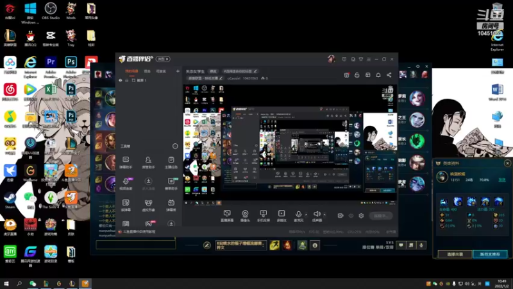Open the virtual avatar tool
Screen dimensions: 513x289
(x=148, y=206)
